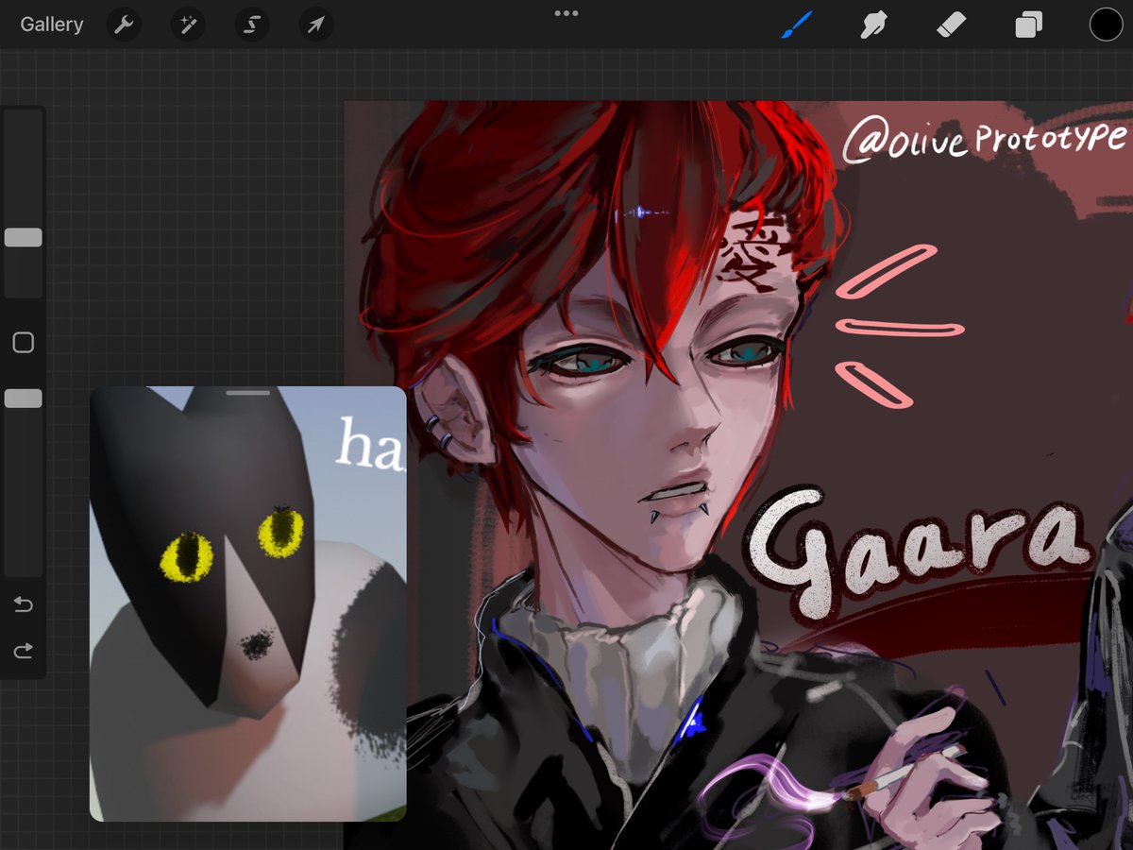1133x850 pixels.
Task: Redo the last undone stroke
Action: coord(24,650)
